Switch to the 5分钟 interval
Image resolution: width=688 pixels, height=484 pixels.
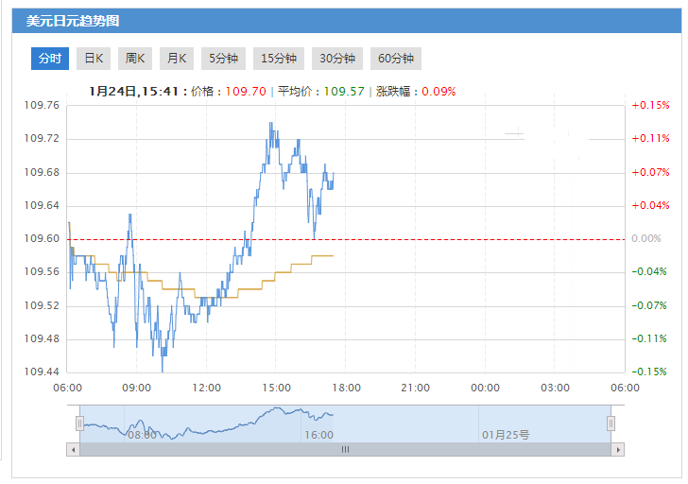click(223, 59)
